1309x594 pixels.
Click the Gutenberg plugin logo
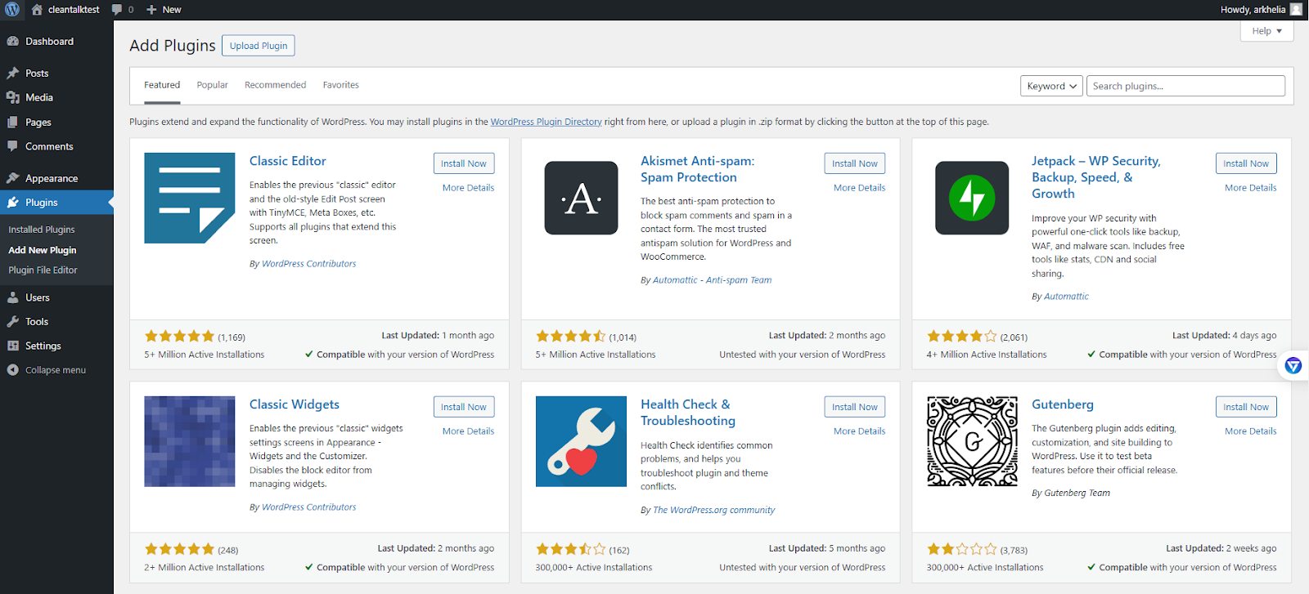pos(972,441)
